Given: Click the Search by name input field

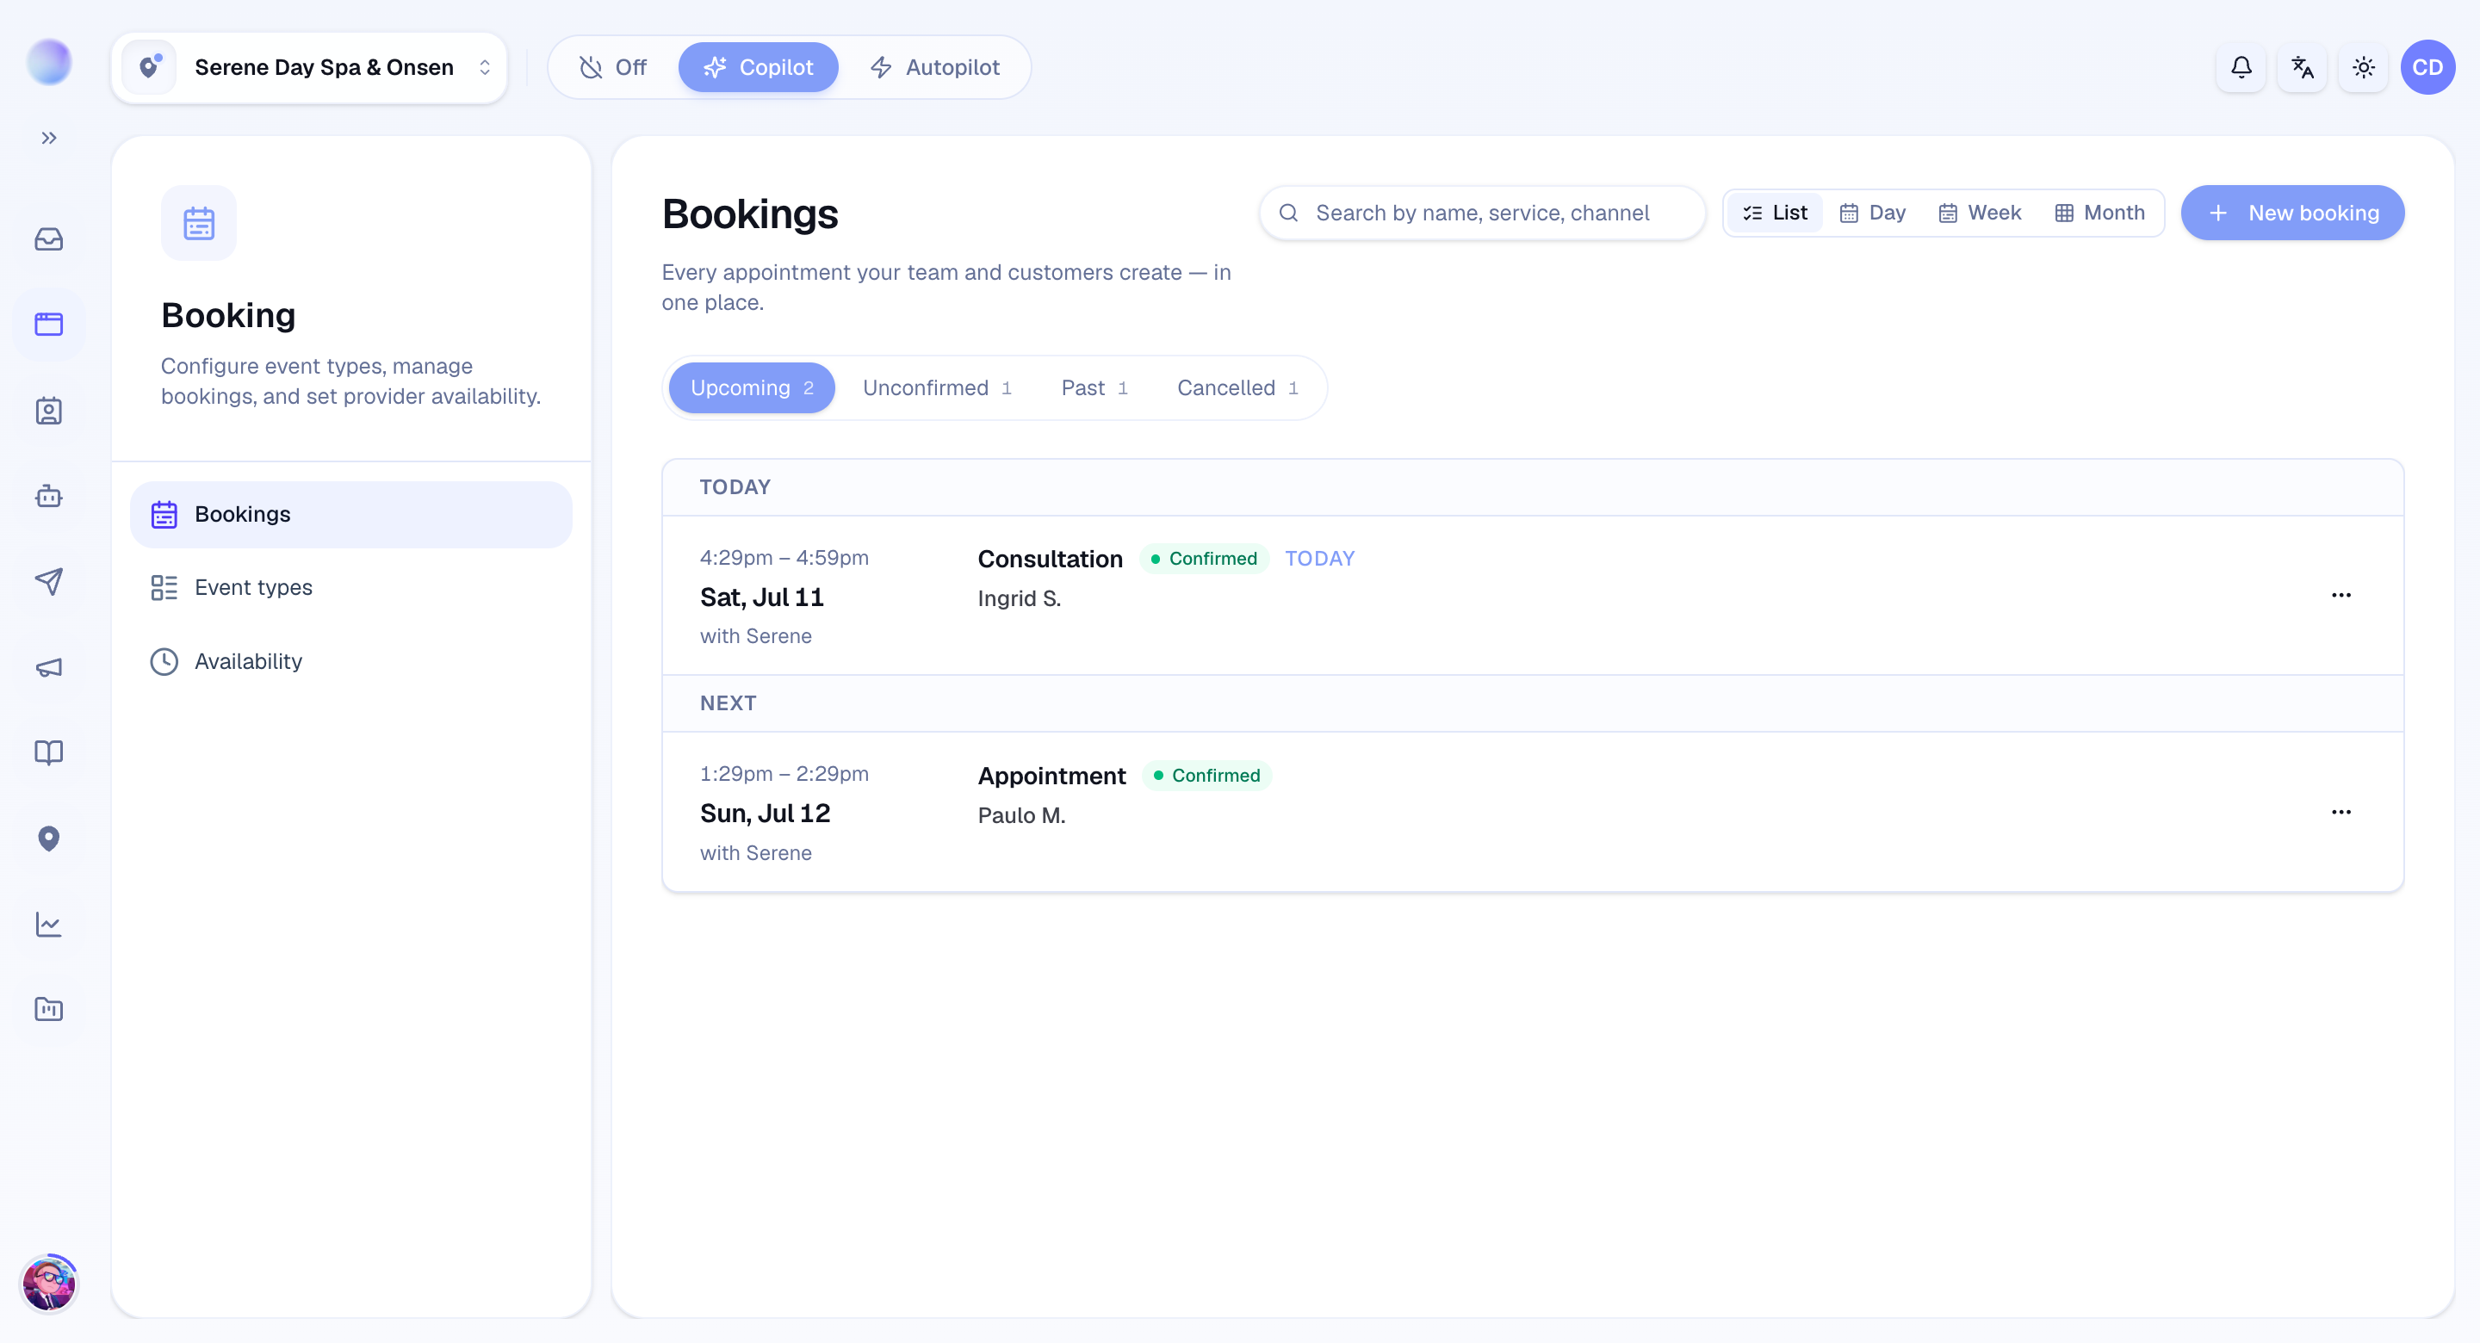Looking at the screenshot, I should (x=1482, y=213).
